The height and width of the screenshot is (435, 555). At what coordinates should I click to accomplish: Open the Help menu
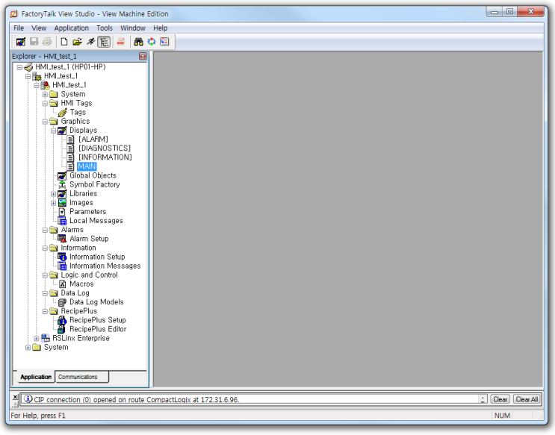coord(161,28)
